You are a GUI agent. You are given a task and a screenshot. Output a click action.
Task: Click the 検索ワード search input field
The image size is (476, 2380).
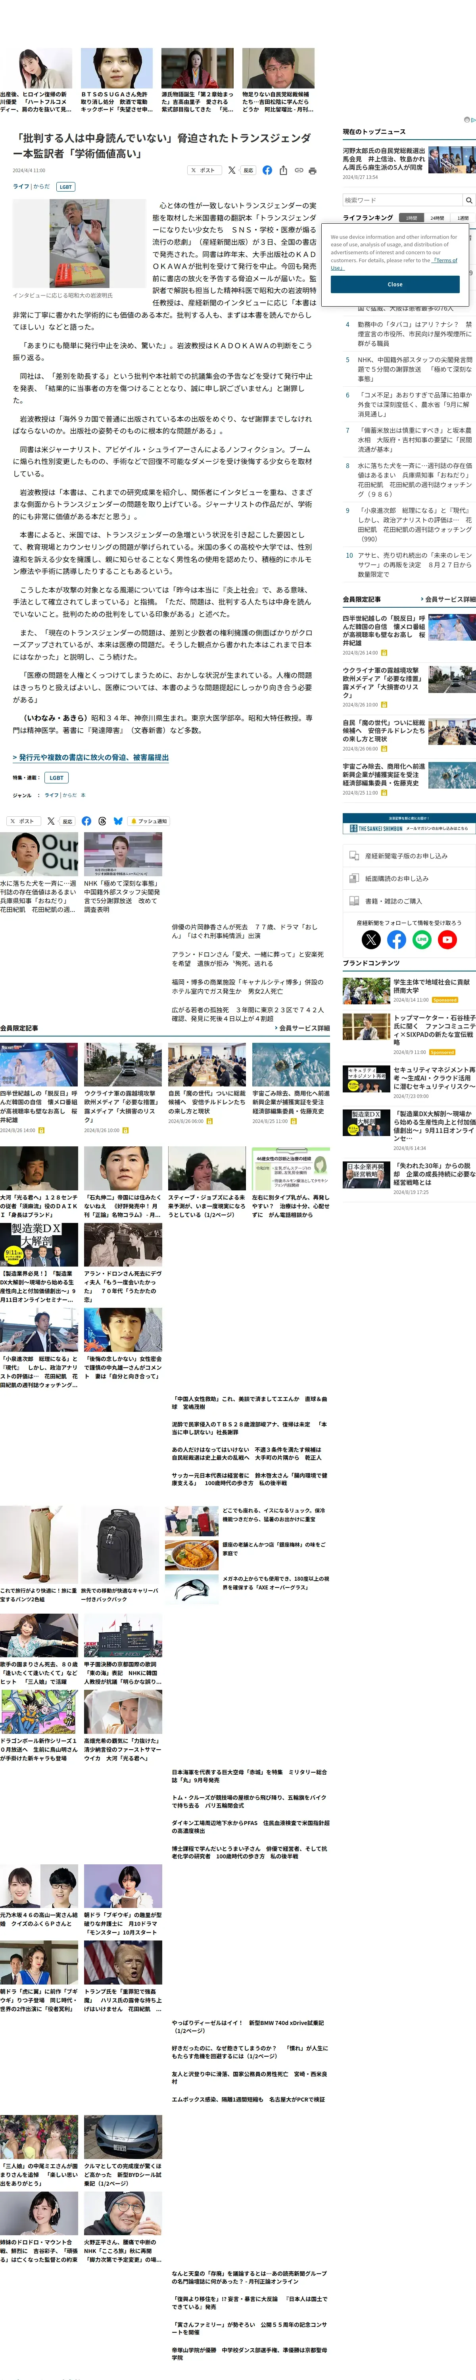tap(402, 200)
